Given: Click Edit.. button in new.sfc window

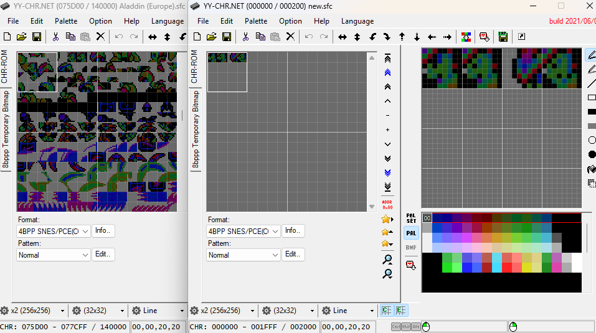Looking at the screenshot, I should tap(293, 254).
